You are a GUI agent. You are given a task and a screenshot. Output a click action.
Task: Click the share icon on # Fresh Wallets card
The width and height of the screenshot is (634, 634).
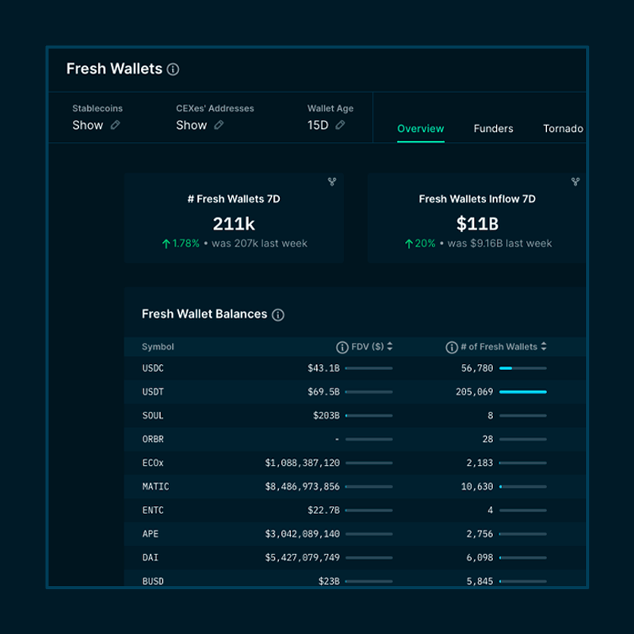331,182
